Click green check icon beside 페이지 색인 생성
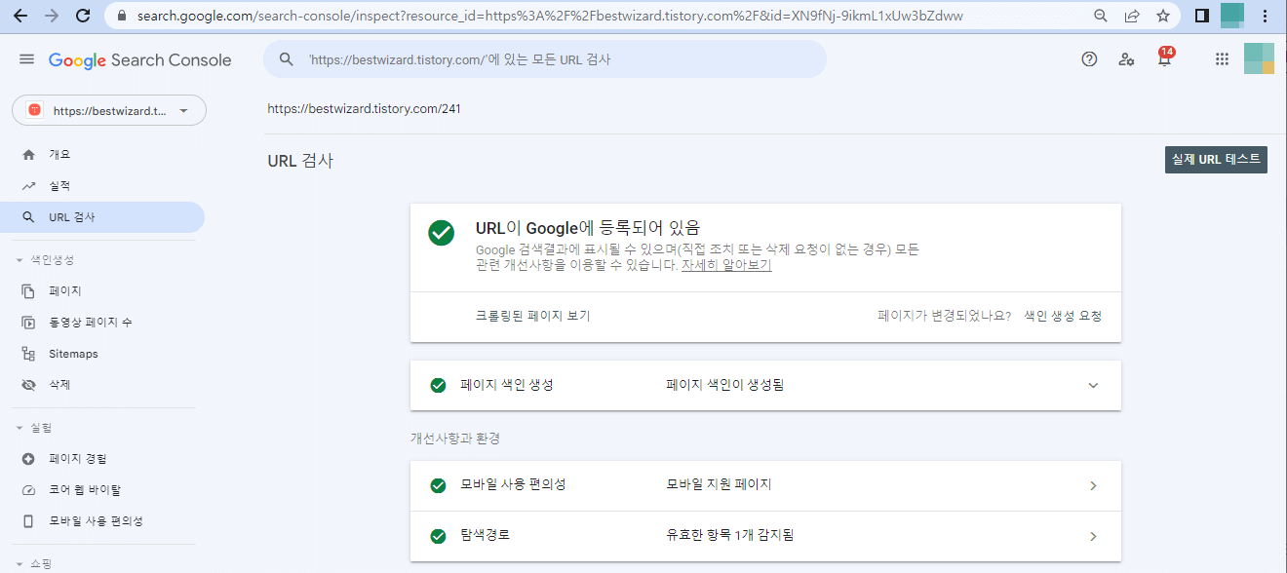 coord(439,385)
